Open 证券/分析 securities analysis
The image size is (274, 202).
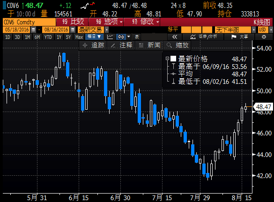[203, 37]
